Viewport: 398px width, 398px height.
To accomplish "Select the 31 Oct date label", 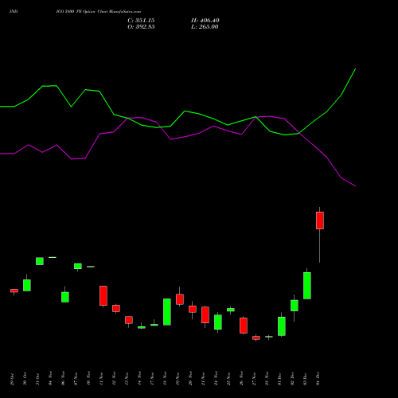I will point(37,379).
